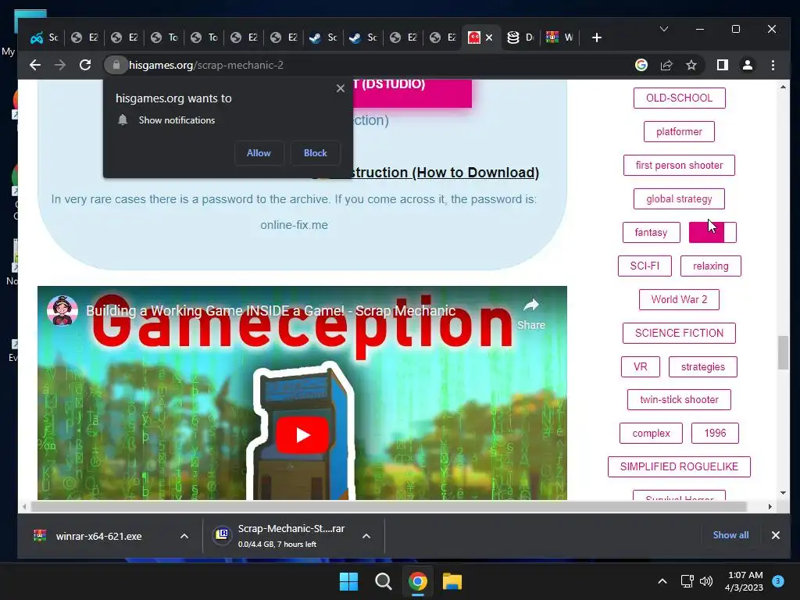This screenshot has width=800, height=600.
Task: Open a new tab with the plus button
Action: (596, 37)
